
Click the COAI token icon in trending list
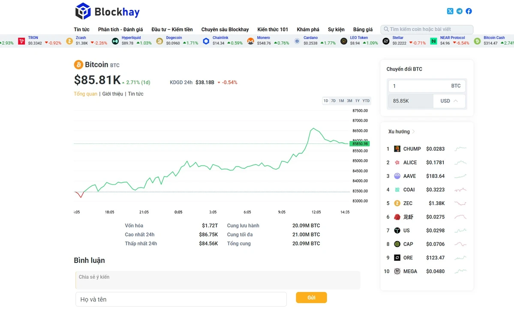(397, 190)
